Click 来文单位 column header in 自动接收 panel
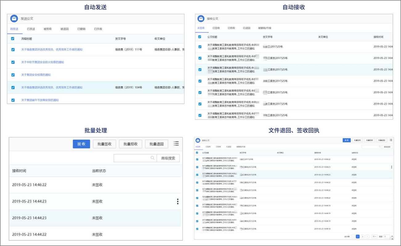Image resolution: width=401 pixels, height=246 pixels. 323,37
